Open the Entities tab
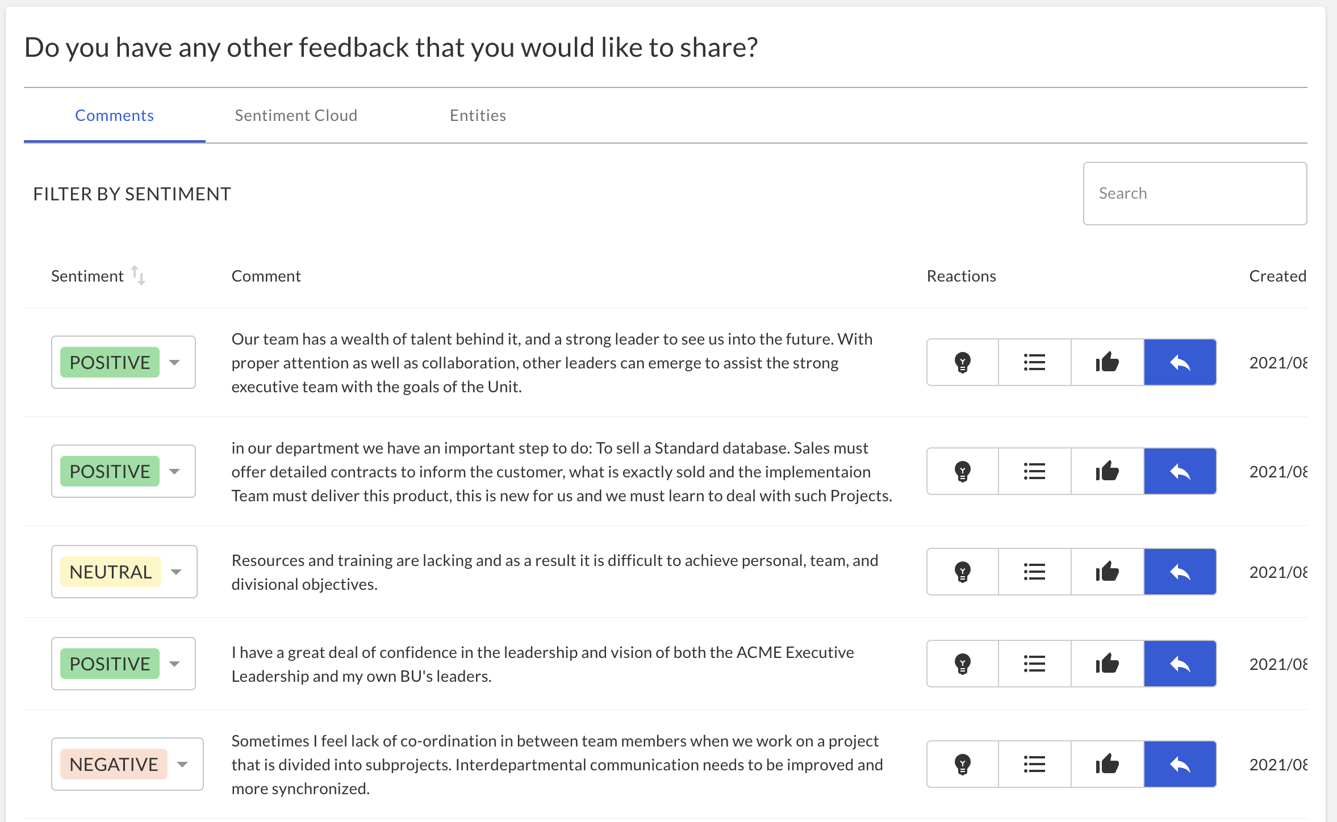The width and height of the screenshot is (1337, 822). 478,115
